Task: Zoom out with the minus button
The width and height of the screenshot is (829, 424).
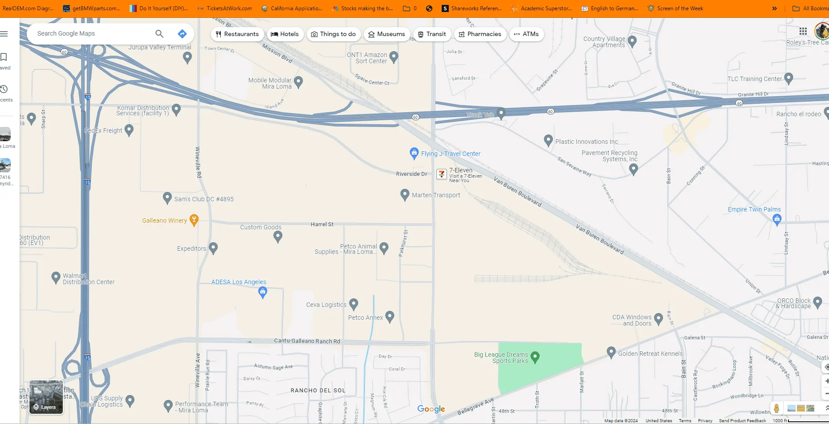Action: (x=826, y=393)
